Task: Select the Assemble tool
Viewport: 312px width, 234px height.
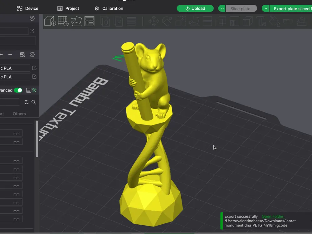Action: (301, 21)
